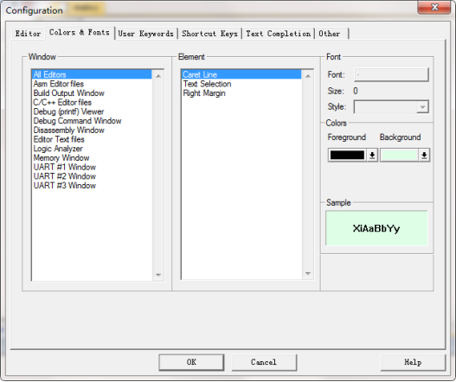456x382 pixels.
Task: Choose Disassembly Window entry
Action: click(92, 131)
